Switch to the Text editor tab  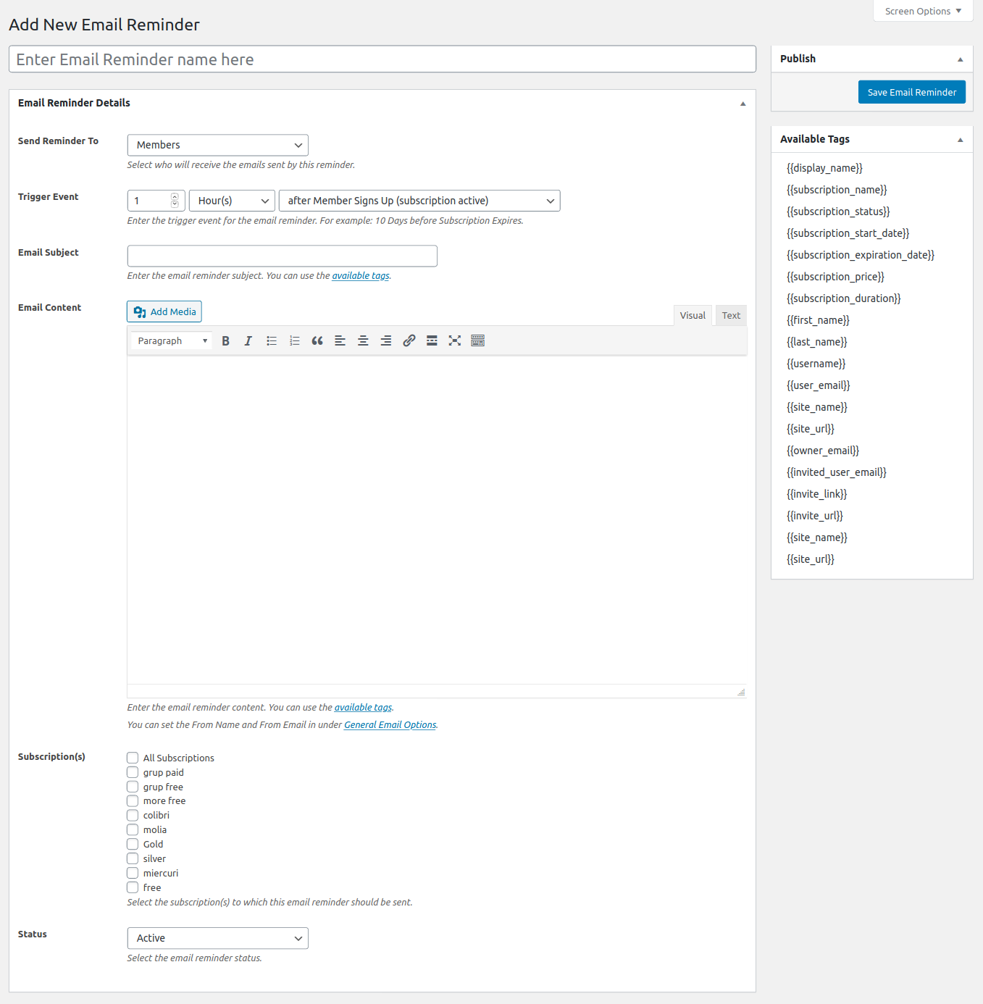[x=731, y=315]
